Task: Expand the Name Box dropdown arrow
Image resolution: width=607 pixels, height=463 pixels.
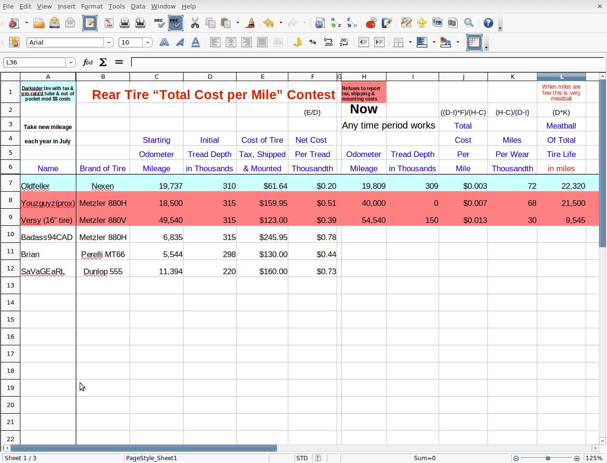Action: (71, 62)
